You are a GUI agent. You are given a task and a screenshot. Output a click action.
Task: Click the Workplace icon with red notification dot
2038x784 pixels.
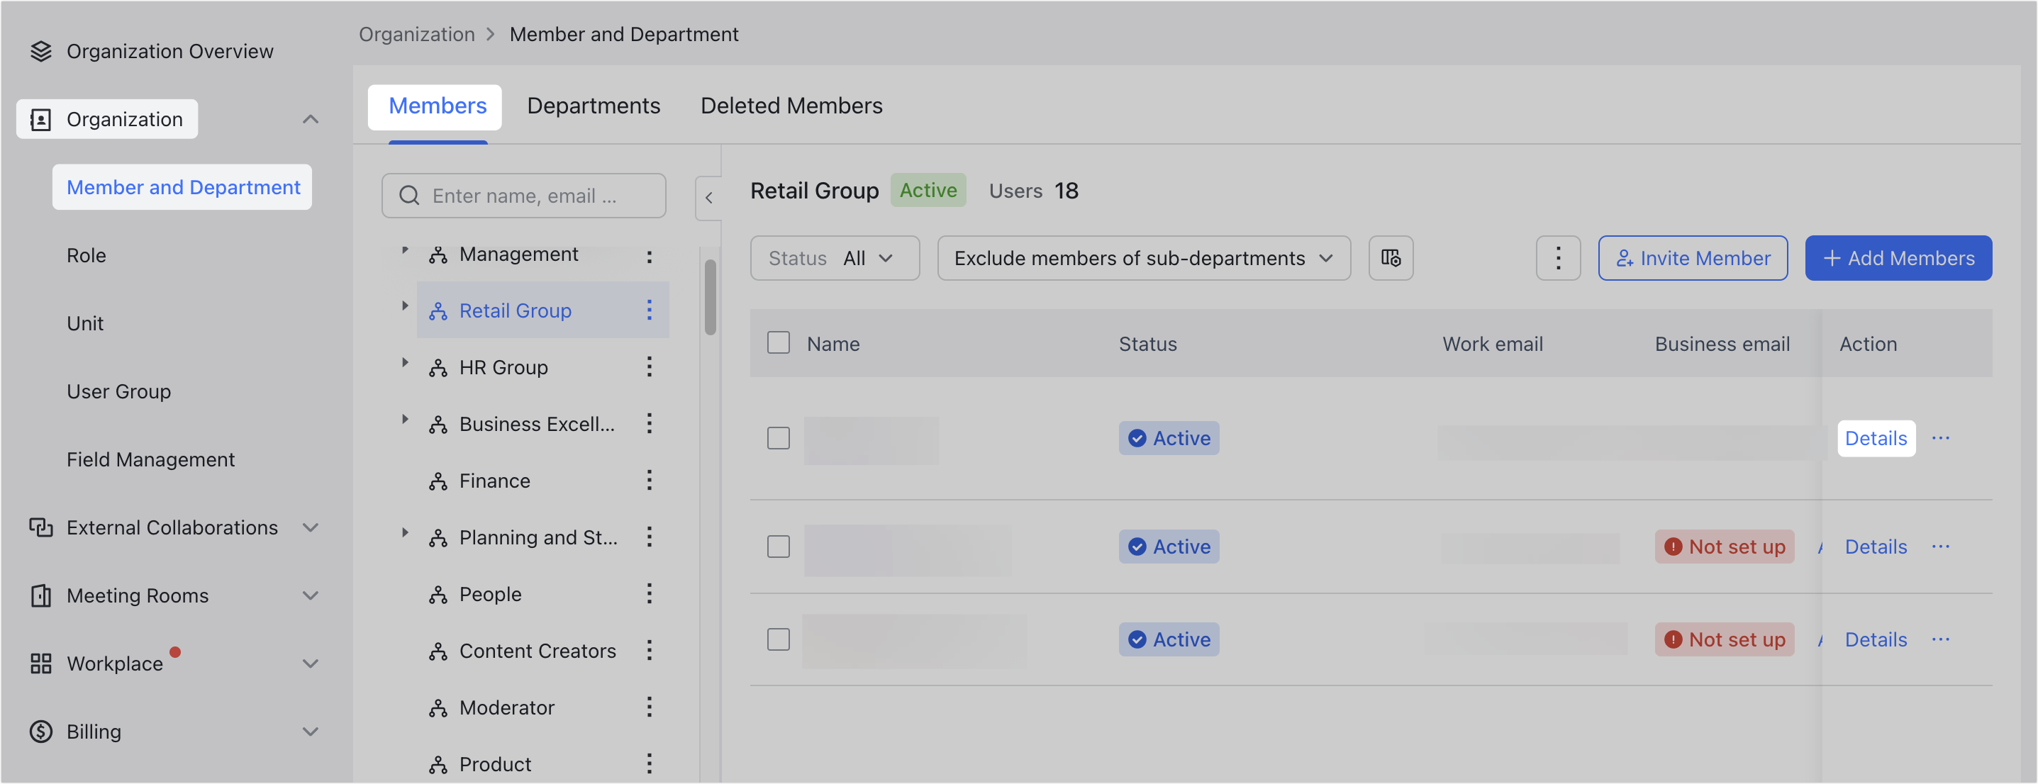(x=41, y=663)
